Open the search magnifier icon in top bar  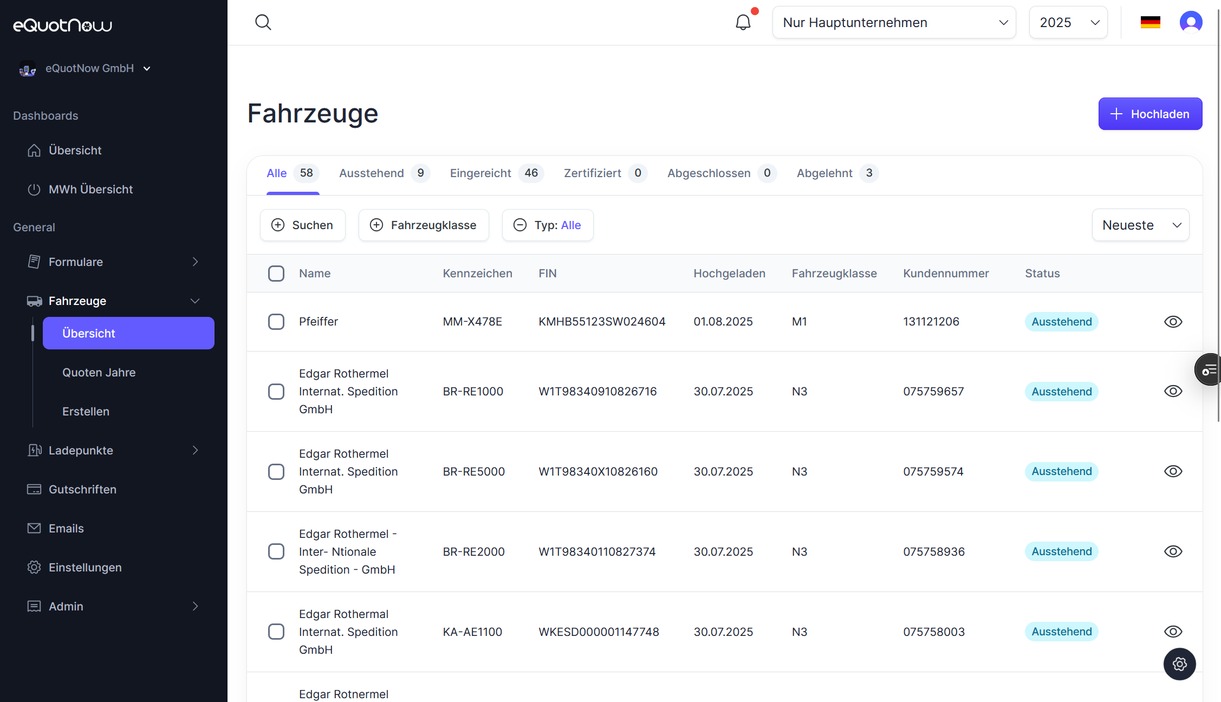263,22
